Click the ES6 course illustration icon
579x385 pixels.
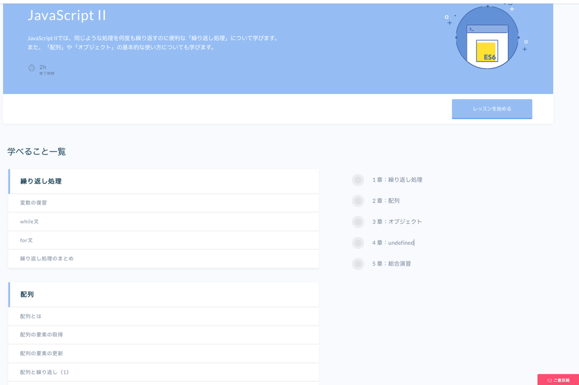pyautogui.click(x=487, y=36)
